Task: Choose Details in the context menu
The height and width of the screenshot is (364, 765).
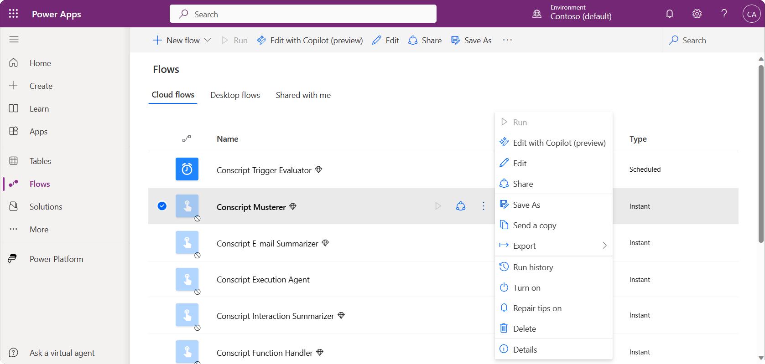Action: [x=553, y=349]
